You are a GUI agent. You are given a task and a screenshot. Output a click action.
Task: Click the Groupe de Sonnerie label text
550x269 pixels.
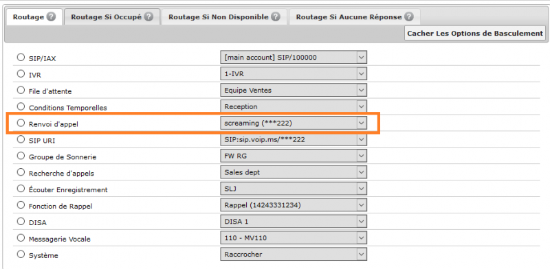63,157
